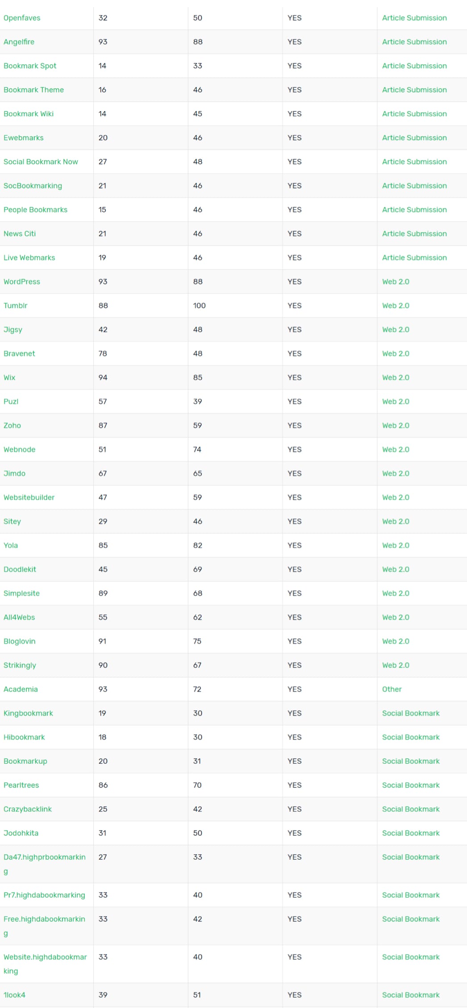Open the Strikingly link
The image size is (467, 1008).
click(20, 665)
